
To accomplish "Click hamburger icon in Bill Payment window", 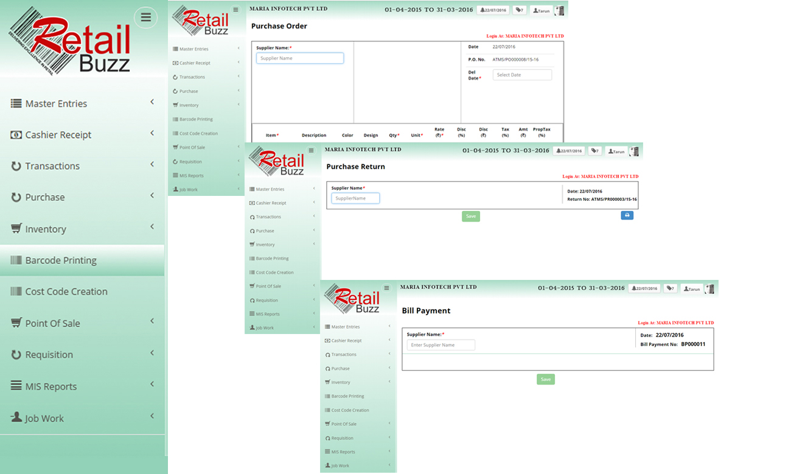I will tap(386, 288).
